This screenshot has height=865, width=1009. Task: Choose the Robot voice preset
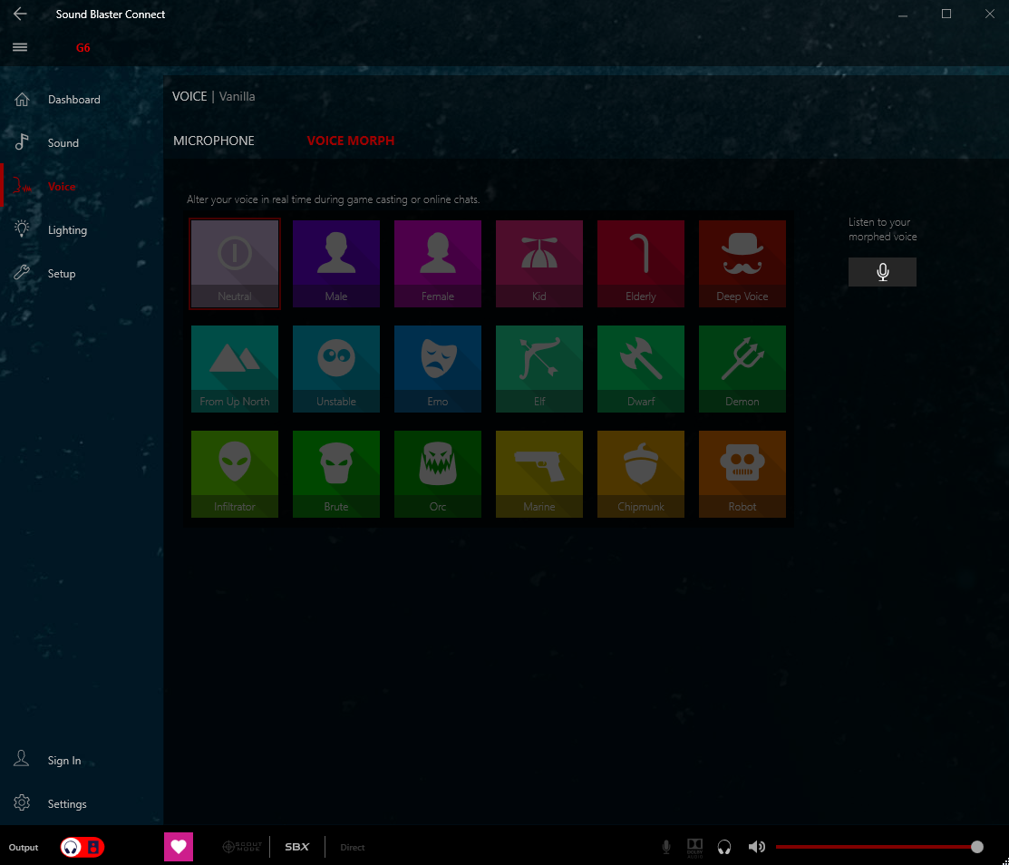[x=742, y=474]
